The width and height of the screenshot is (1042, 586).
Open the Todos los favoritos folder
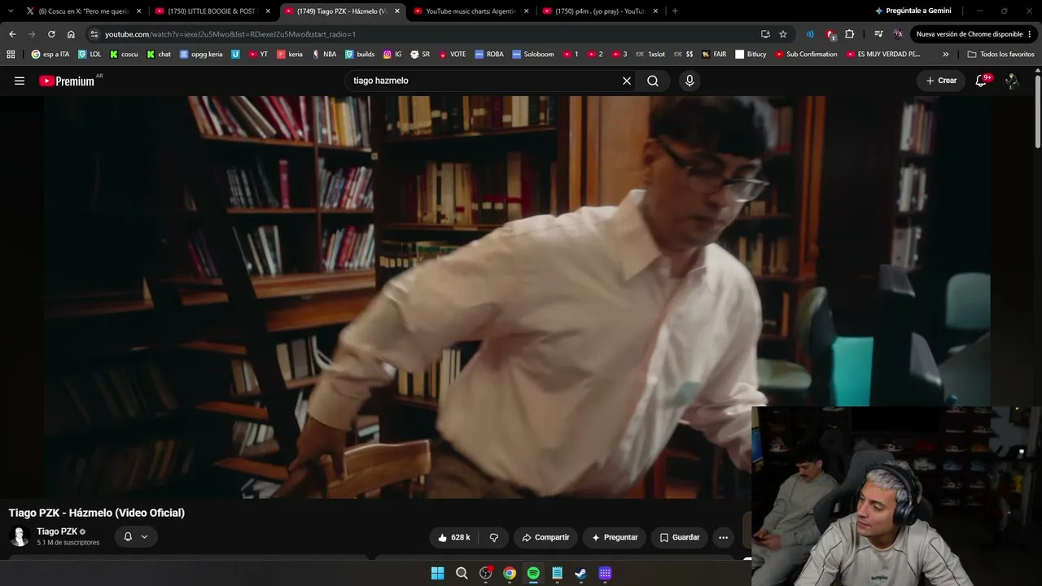(x=1000, y=55)
